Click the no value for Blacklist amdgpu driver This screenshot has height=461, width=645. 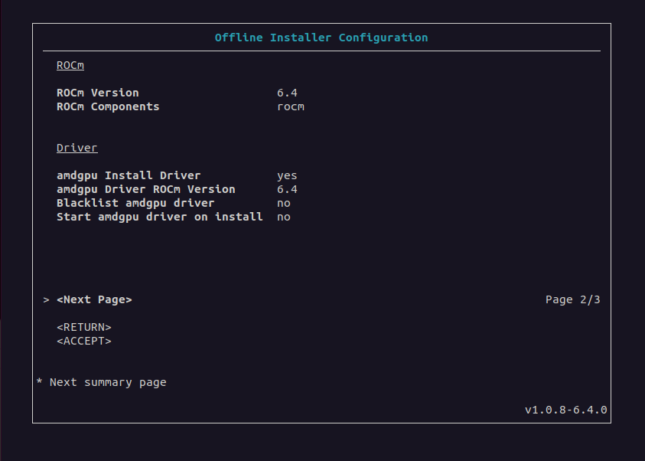(284, 203)
